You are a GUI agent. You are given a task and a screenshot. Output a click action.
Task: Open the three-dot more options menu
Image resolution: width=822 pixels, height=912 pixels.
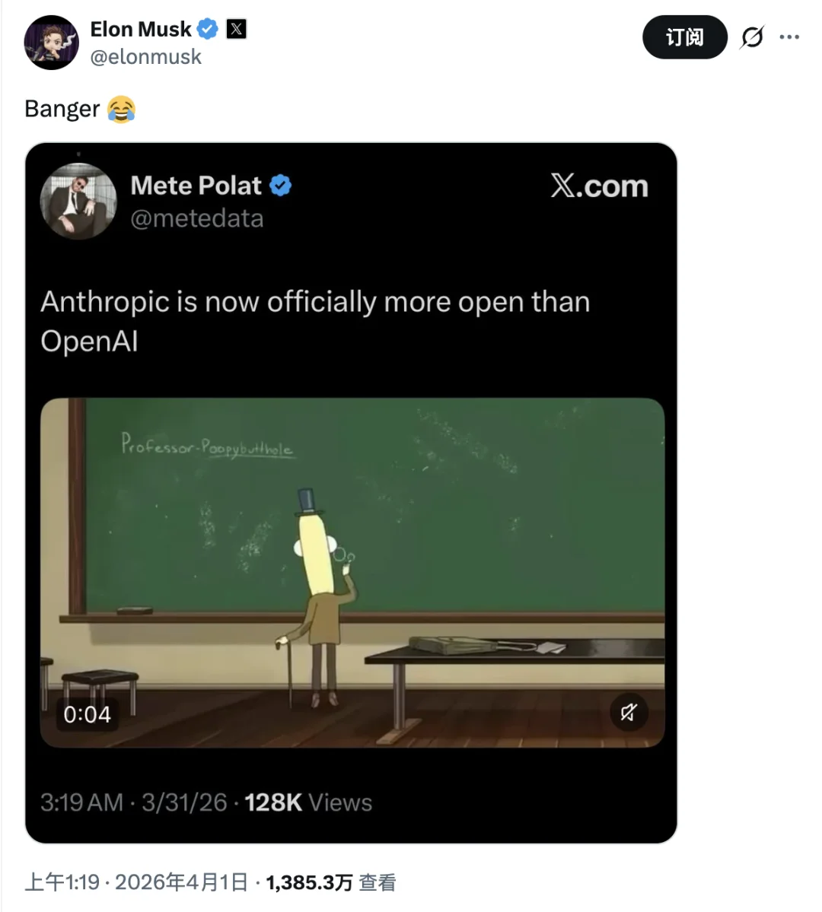(x=790, y=37)
